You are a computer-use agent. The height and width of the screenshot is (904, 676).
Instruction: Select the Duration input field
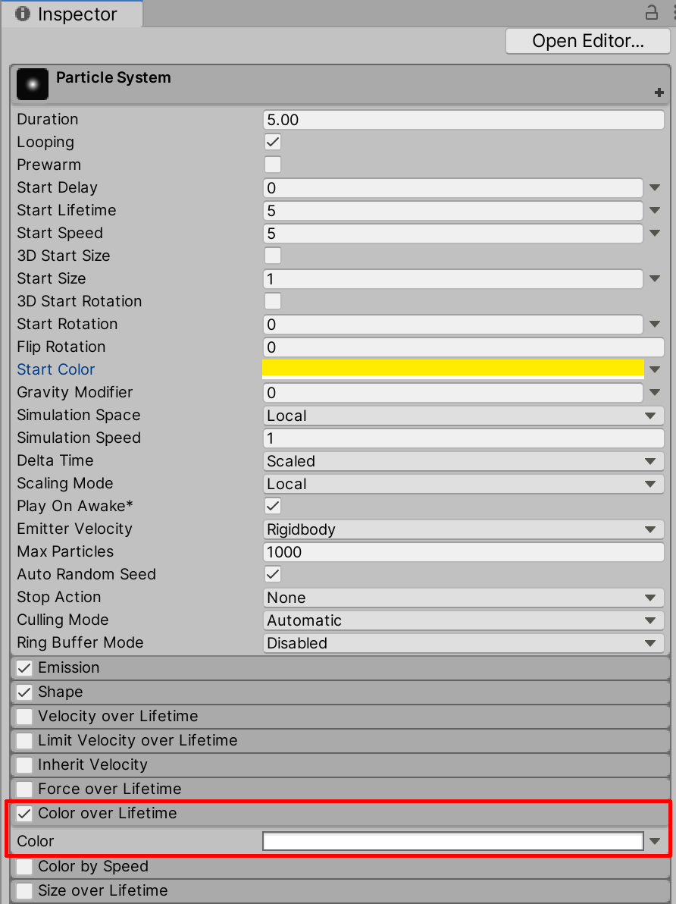[x=462, y=119]
